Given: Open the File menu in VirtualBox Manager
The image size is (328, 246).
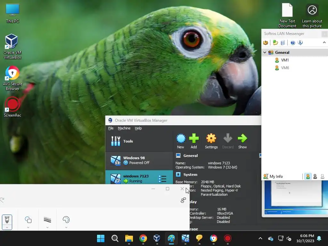Looking at the screenshot, I should click(x=111, y=128).
